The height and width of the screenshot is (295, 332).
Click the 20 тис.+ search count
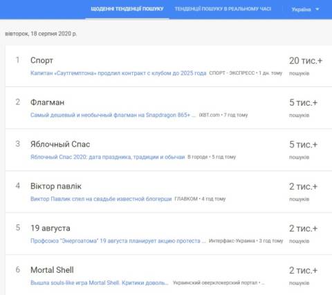(306, 61)
